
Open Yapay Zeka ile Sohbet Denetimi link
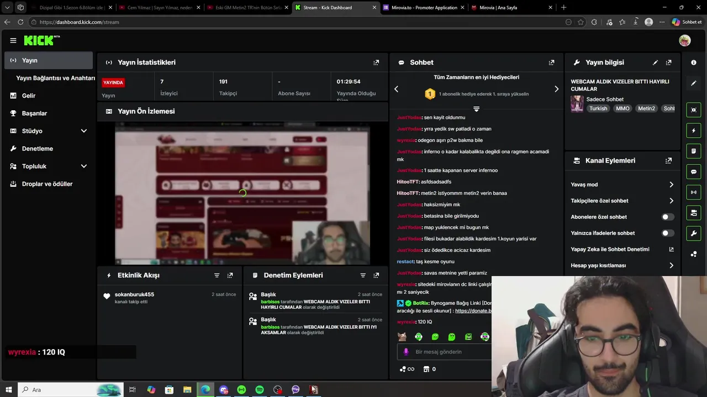(x=622, y=249)
